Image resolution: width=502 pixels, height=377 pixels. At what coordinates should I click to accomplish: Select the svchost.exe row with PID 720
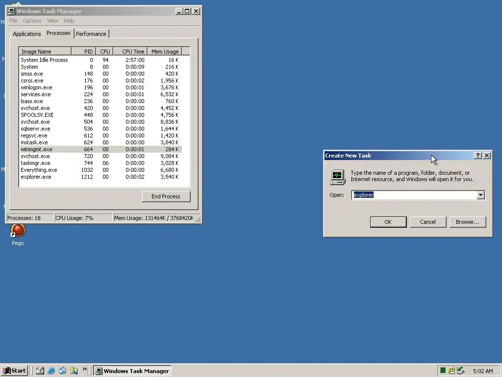point(100,156)
